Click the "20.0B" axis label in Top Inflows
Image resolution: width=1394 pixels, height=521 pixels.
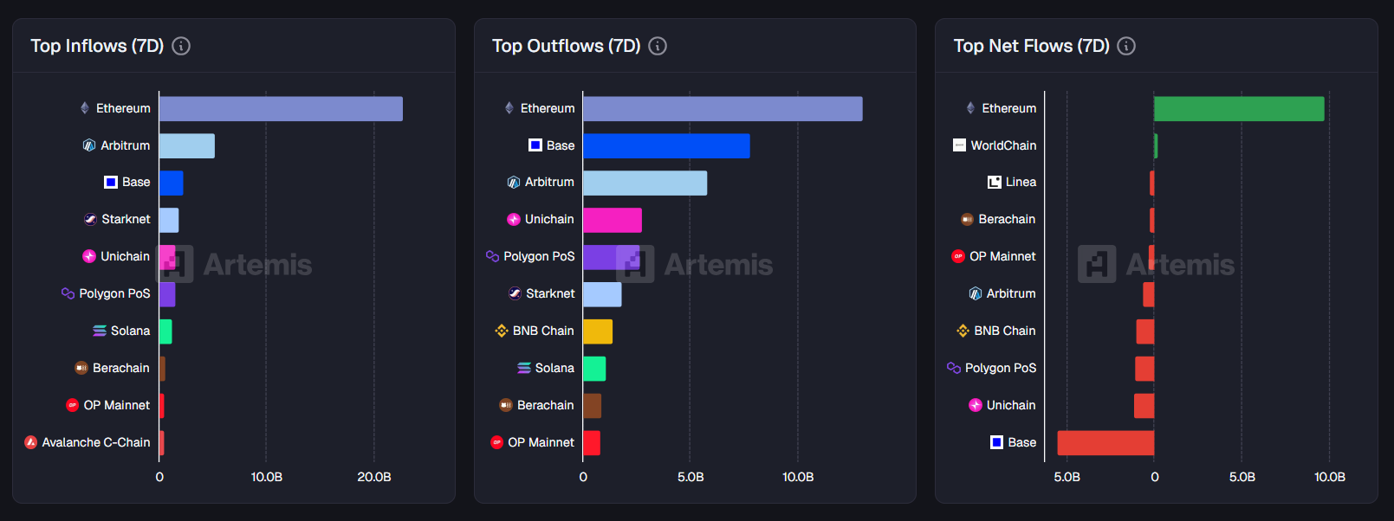point(374,477)
